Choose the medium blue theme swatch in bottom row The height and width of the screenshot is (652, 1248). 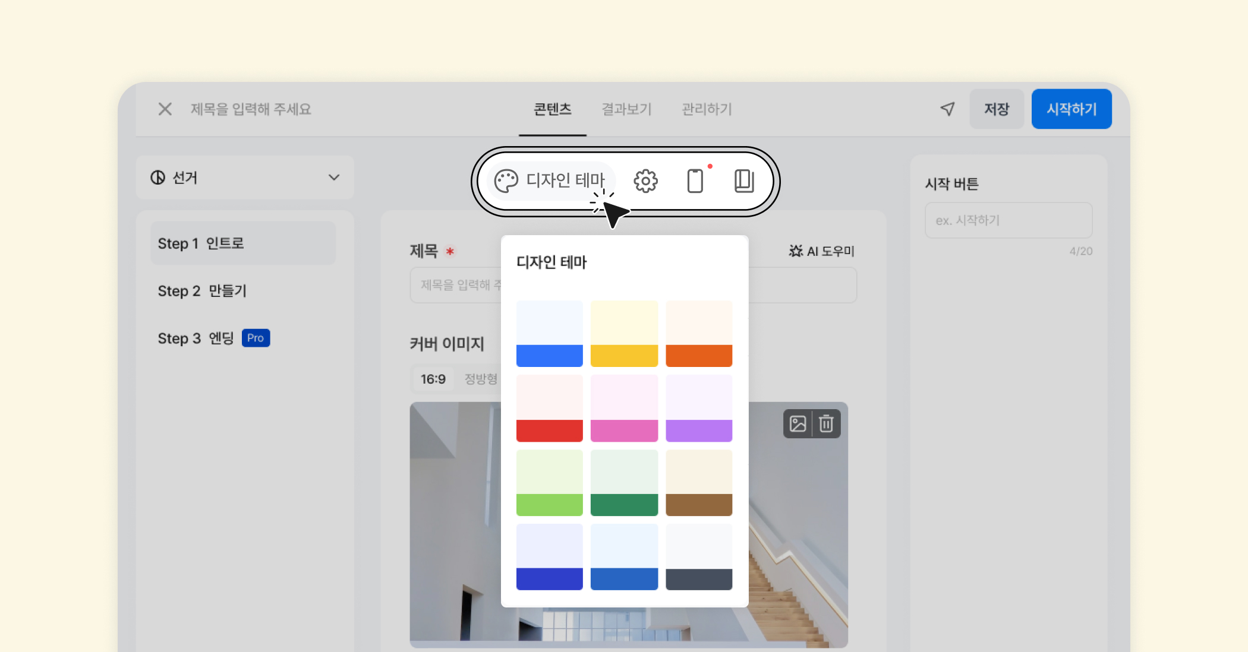pyautogui.click(x=624, y=557)
